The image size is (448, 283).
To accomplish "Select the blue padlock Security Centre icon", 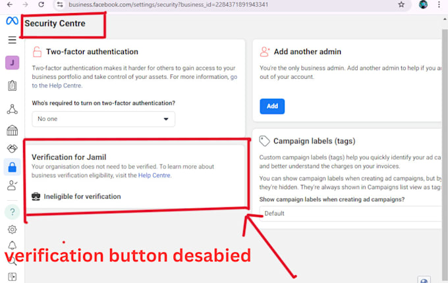I will (x=13, y=167).
